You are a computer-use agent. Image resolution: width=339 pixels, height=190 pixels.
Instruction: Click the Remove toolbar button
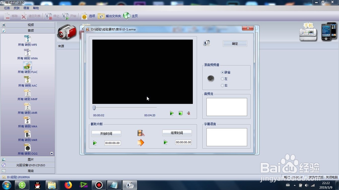click(11, 16)
